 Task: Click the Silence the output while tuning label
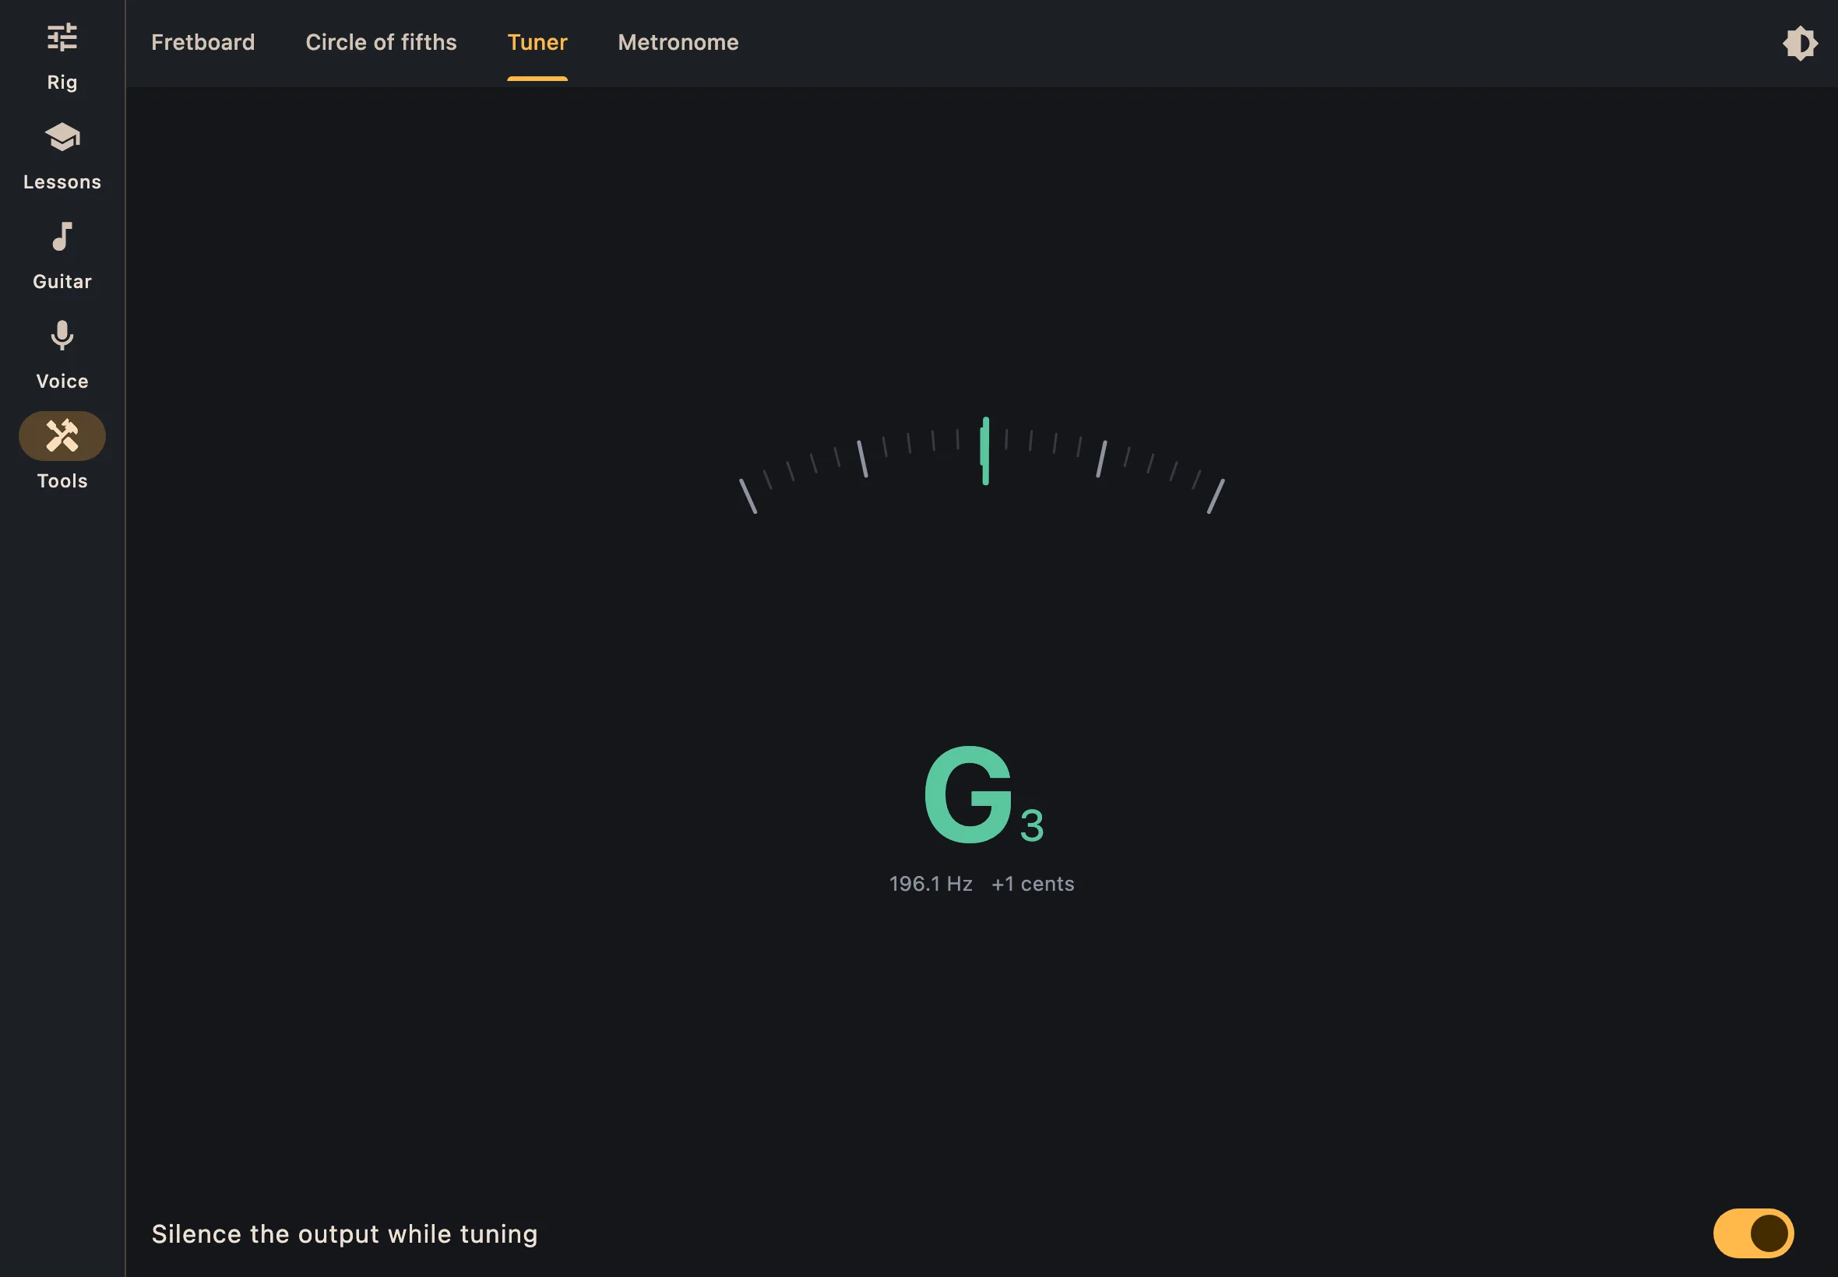[345, 1234]
